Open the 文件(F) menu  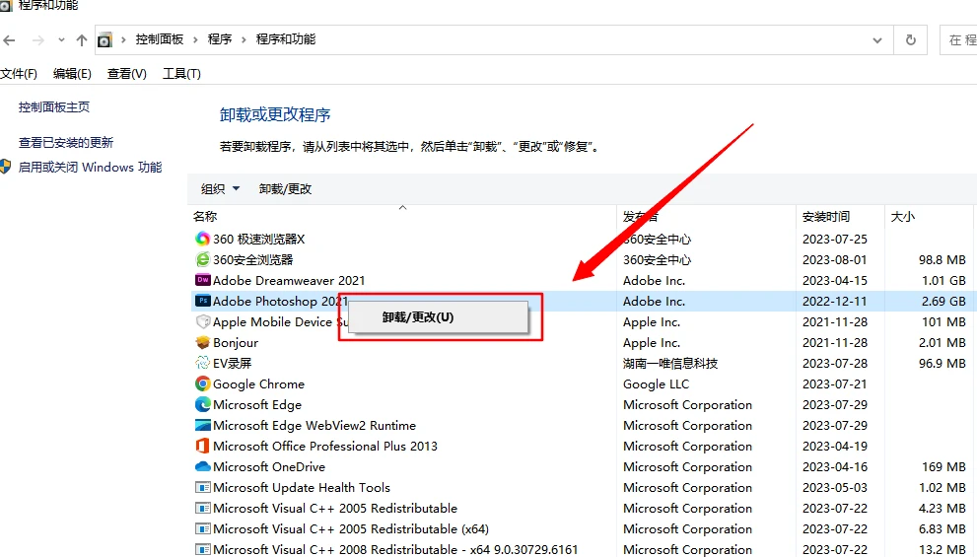point(19,74)
